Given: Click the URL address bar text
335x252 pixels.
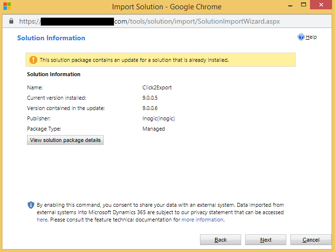Looking at the screenshot, I should [x=149, y=21].
